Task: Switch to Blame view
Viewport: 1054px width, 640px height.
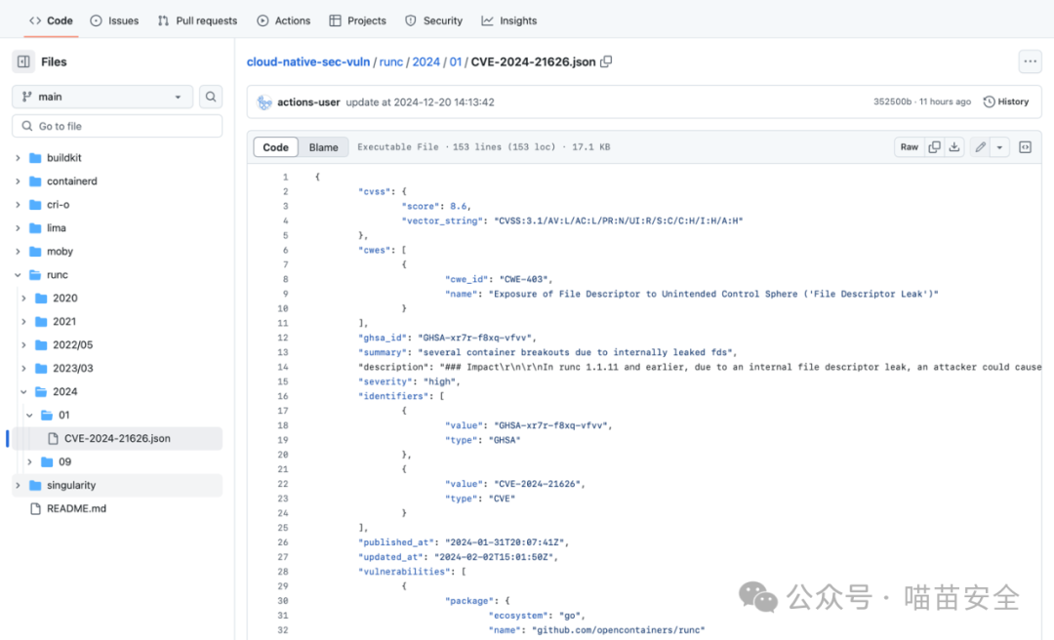Action: pos(323,147)
